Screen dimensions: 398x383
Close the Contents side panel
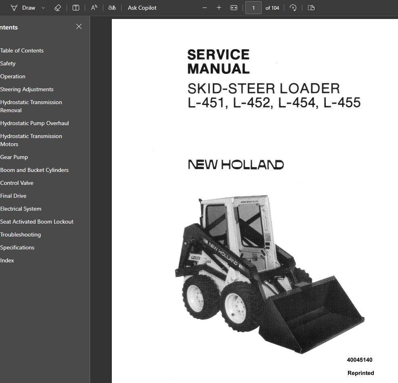(79, 26)
